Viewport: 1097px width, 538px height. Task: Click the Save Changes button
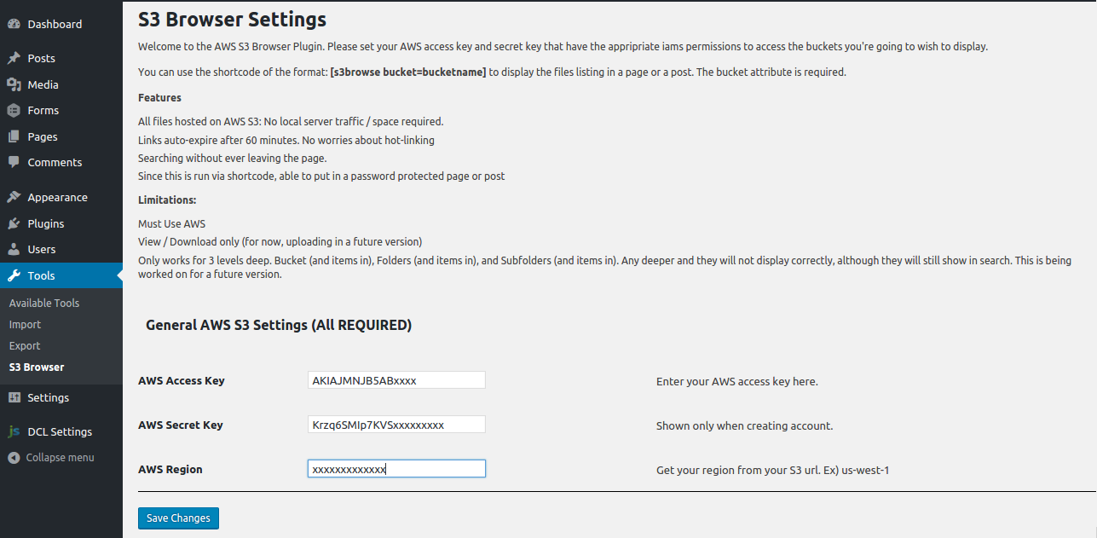pos(178,518)
